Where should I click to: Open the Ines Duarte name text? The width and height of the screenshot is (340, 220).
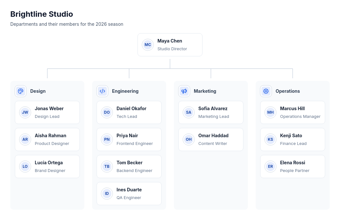pos(129,190)
